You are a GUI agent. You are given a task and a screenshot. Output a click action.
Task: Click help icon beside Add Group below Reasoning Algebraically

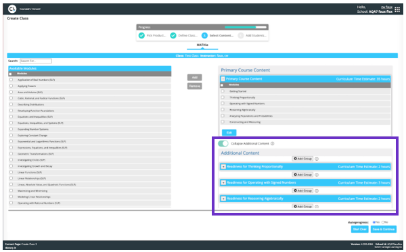317,207
